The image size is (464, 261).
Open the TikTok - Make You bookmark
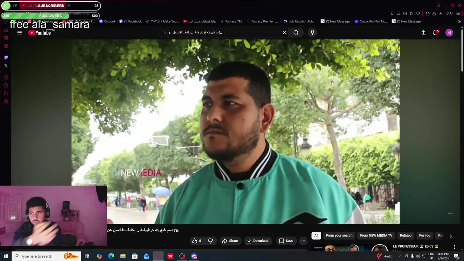pos(162,21)
